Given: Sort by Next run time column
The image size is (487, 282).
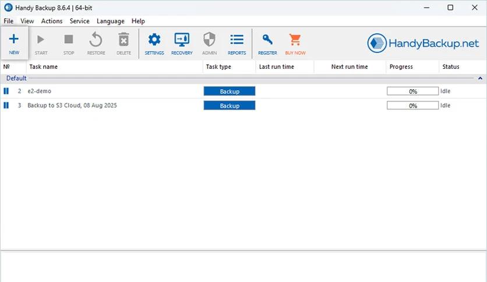Looking at the screenshot, I should pos(350,67).
